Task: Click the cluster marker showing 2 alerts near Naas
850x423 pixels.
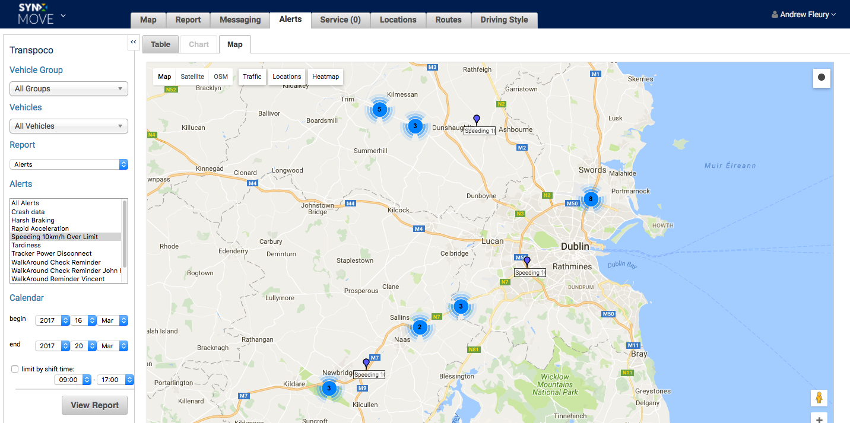Action: point(420,327)
